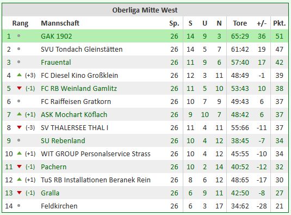The image size is (291, 215).
Task: Click the green up arrow next to WIT GROUP Strass
Action: point(19,153)
